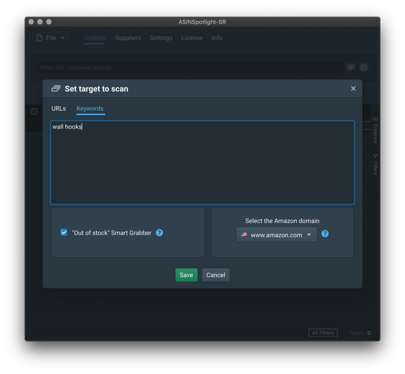Click the clear circle-X icon by URL bar
Image resolution: width=405 pixels, height=374 pixels.
(x=364, y=68)
